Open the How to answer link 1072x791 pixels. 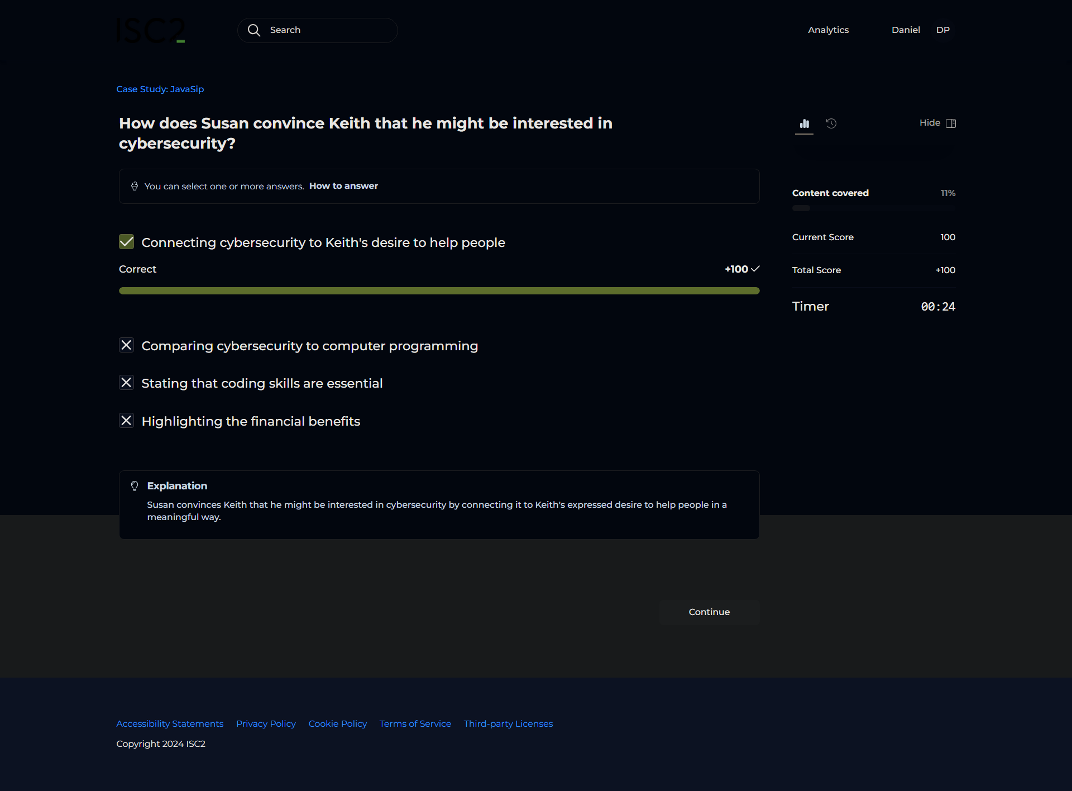pyautogui.click(x=343, y=186)
